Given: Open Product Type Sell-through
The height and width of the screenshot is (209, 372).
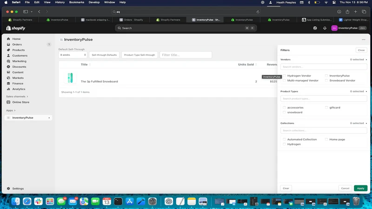Looking at the screenshot, I should pos(139,55).
